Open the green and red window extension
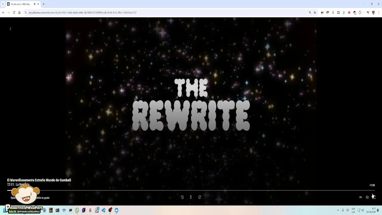The image size is (382, 215). [328, 13]
